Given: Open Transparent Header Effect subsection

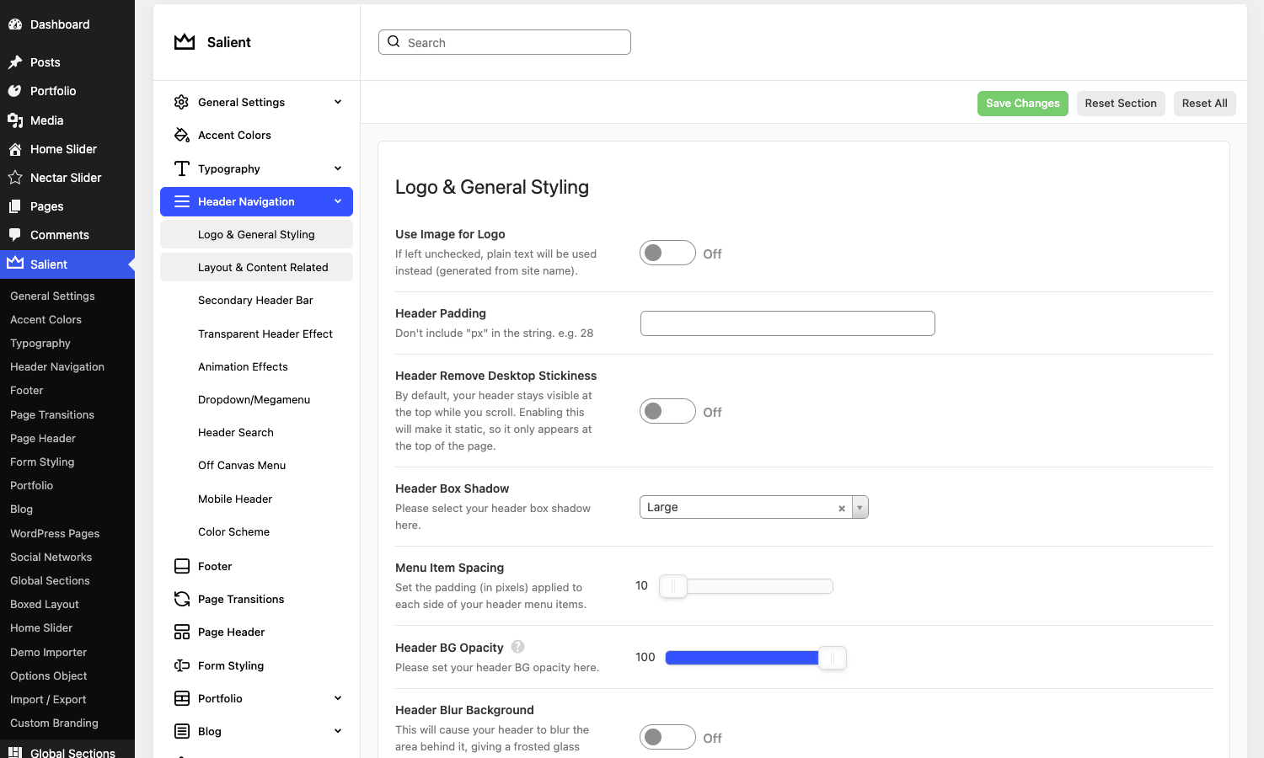Looking at the screenshot, I should pyautogui.click(x=256, y=334).
